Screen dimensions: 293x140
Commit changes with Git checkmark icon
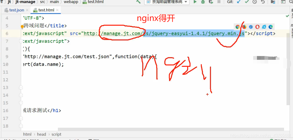pos(247,2)
